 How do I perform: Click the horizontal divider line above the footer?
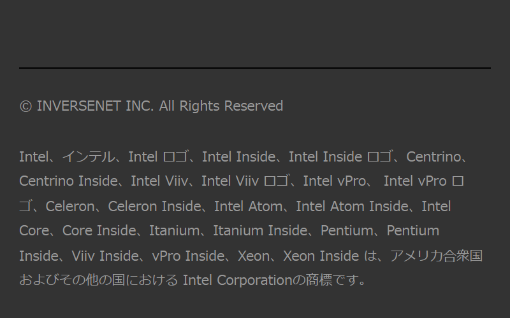[255, 67]
